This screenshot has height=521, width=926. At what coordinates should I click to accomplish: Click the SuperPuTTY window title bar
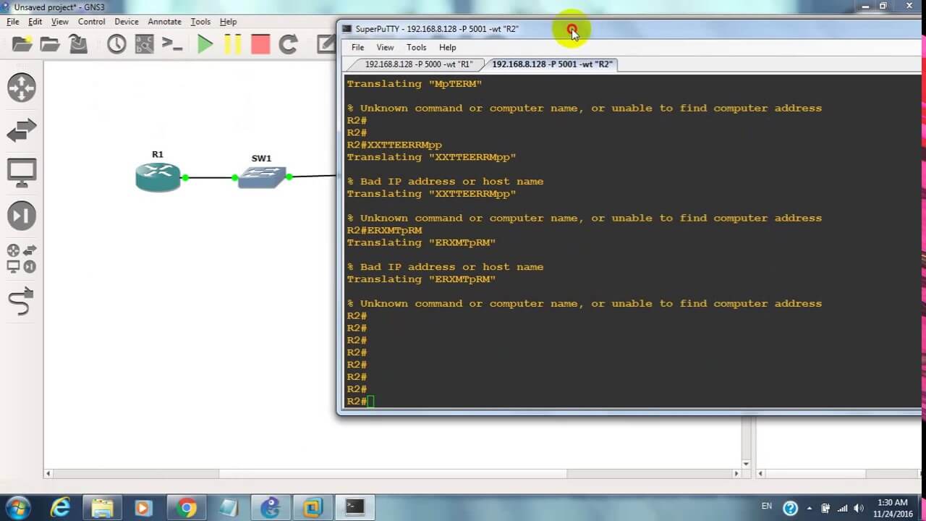pos(629,29)
